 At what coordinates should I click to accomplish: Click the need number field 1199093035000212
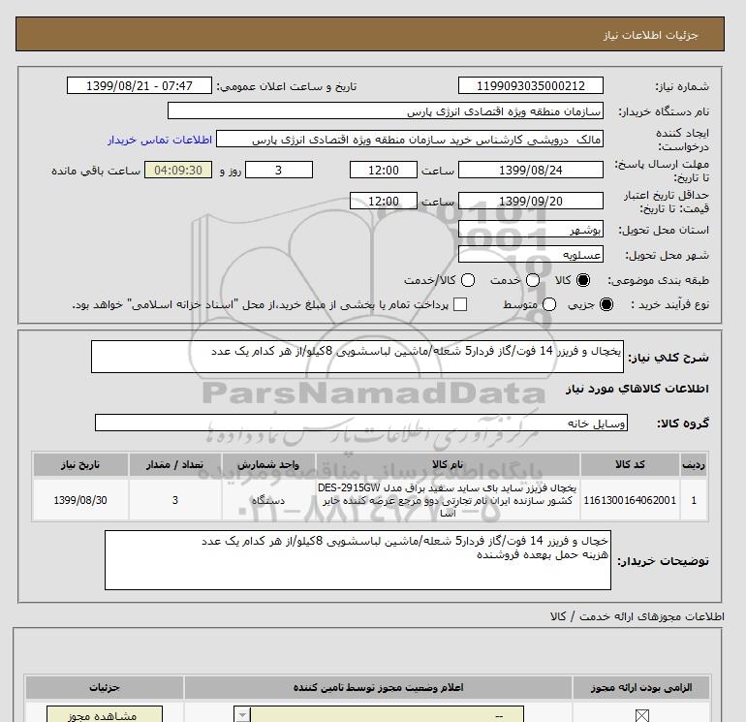[x=531, y=86]
